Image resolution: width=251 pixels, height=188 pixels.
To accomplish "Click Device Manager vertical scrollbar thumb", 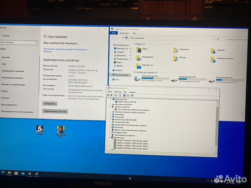I will (217, 126).
